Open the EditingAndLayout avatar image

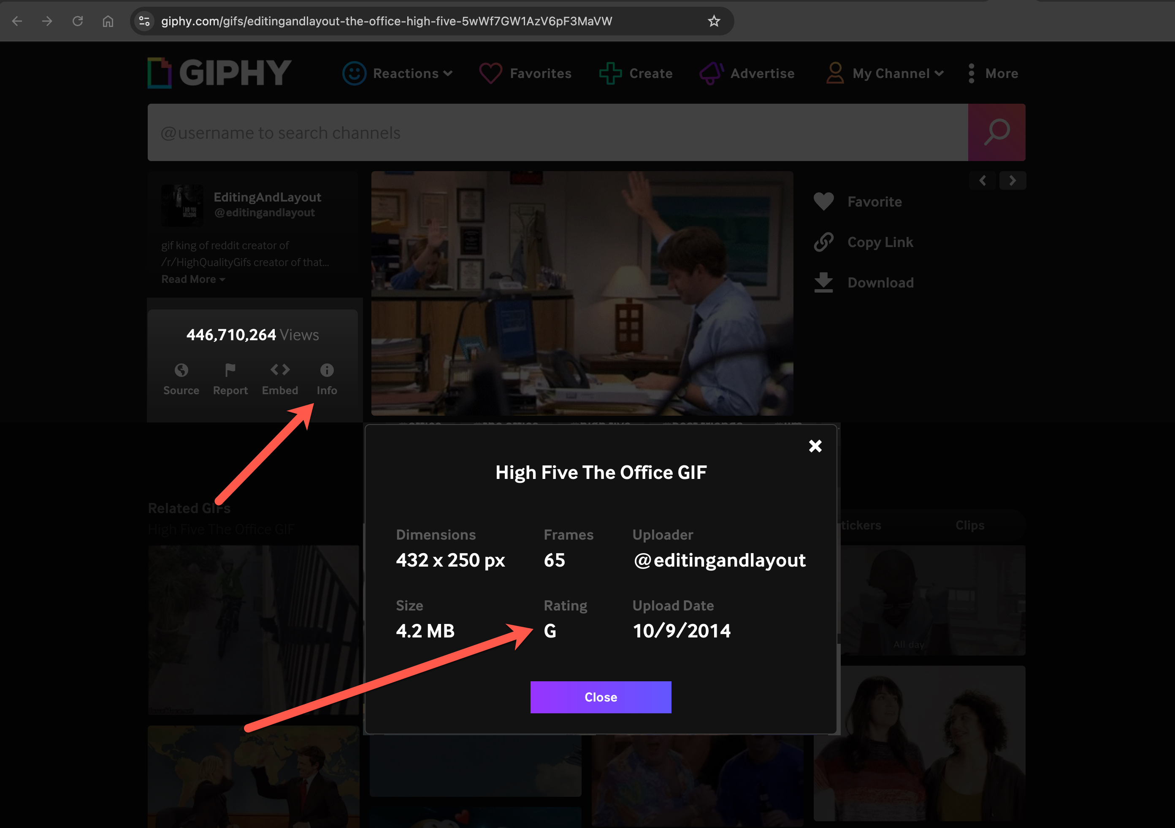pyautogui.click(x=182, y=205)
